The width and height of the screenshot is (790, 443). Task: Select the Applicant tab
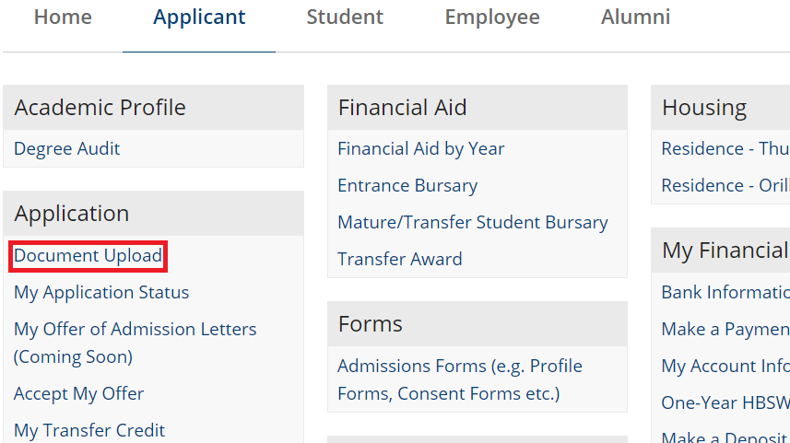(x=199, y=17)
